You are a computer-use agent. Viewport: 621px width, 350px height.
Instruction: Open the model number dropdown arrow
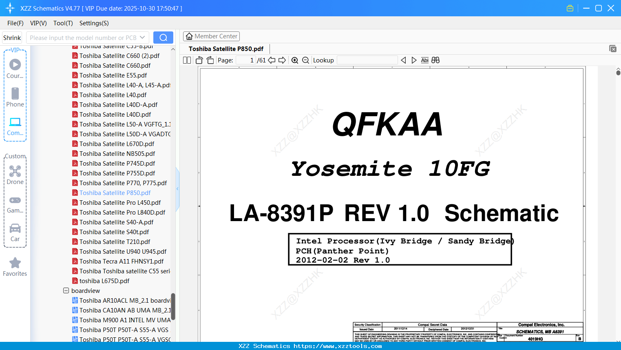point(142,38)
